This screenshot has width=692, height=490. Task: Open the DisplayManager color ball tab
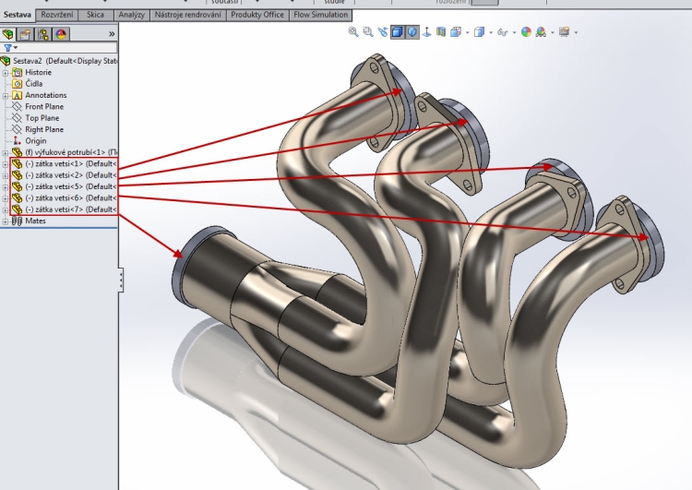click(61, 34)
